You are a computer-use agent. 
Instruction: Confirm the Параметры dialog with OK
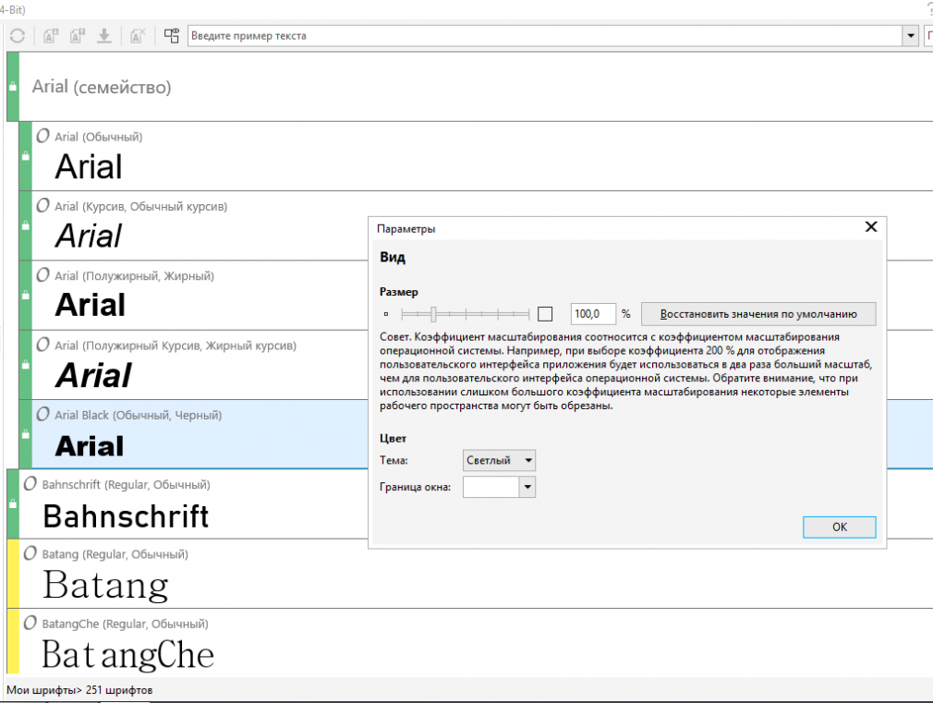point(840,527)
